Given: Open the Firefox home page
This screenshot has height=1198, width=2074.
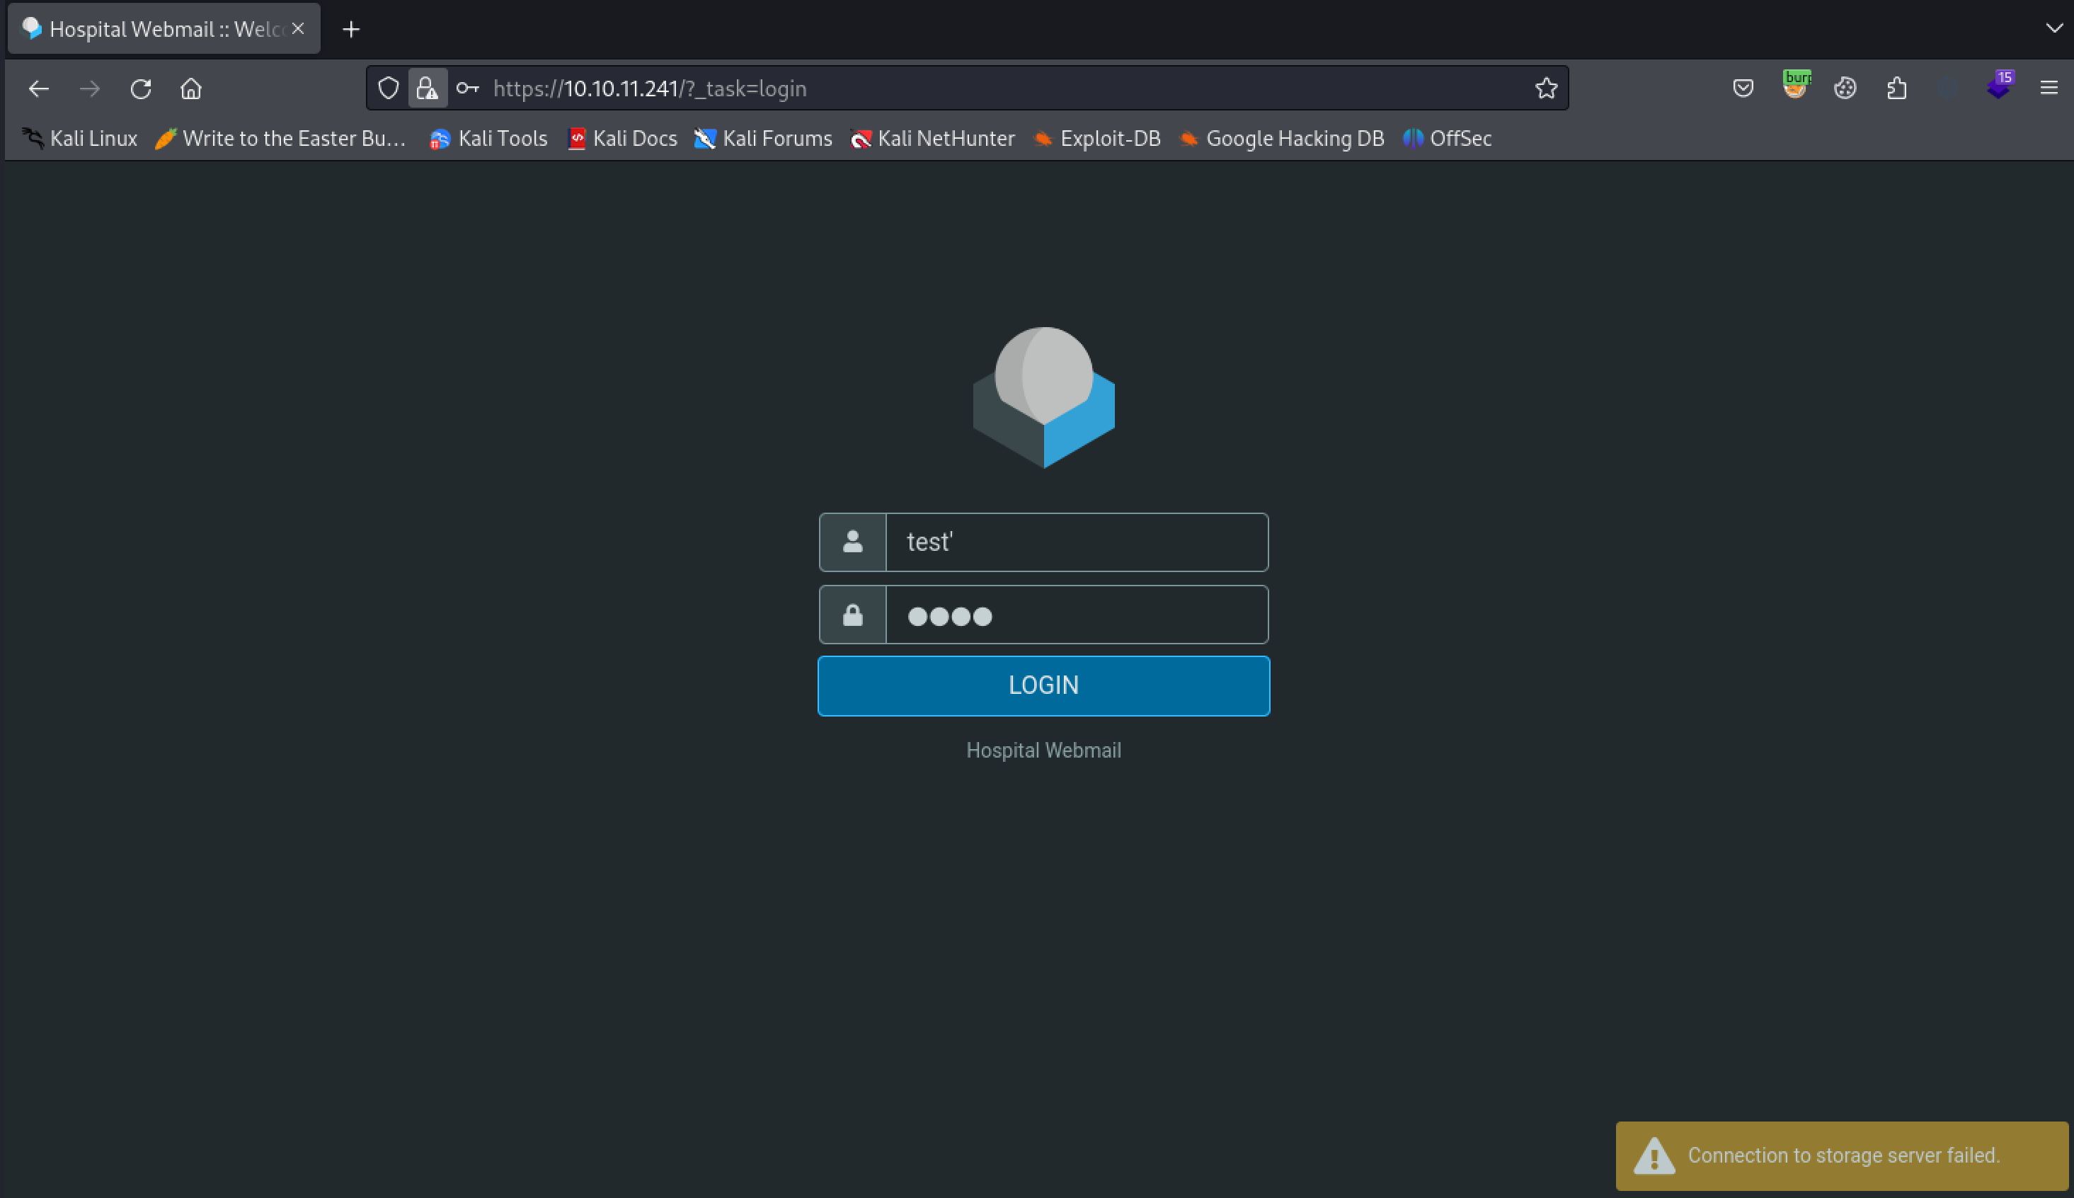Looking at the screenshot, I should 191,89.
